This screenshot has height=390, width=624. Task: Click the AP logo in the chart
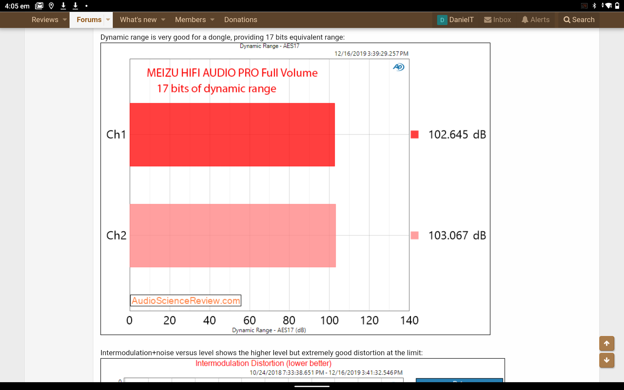[398, 67]
